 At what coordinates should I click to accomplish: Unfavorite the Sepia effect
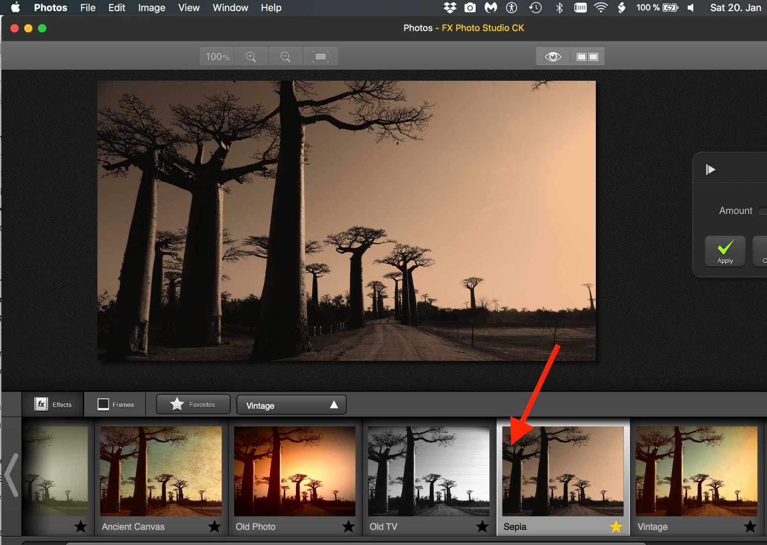(616, 526)
